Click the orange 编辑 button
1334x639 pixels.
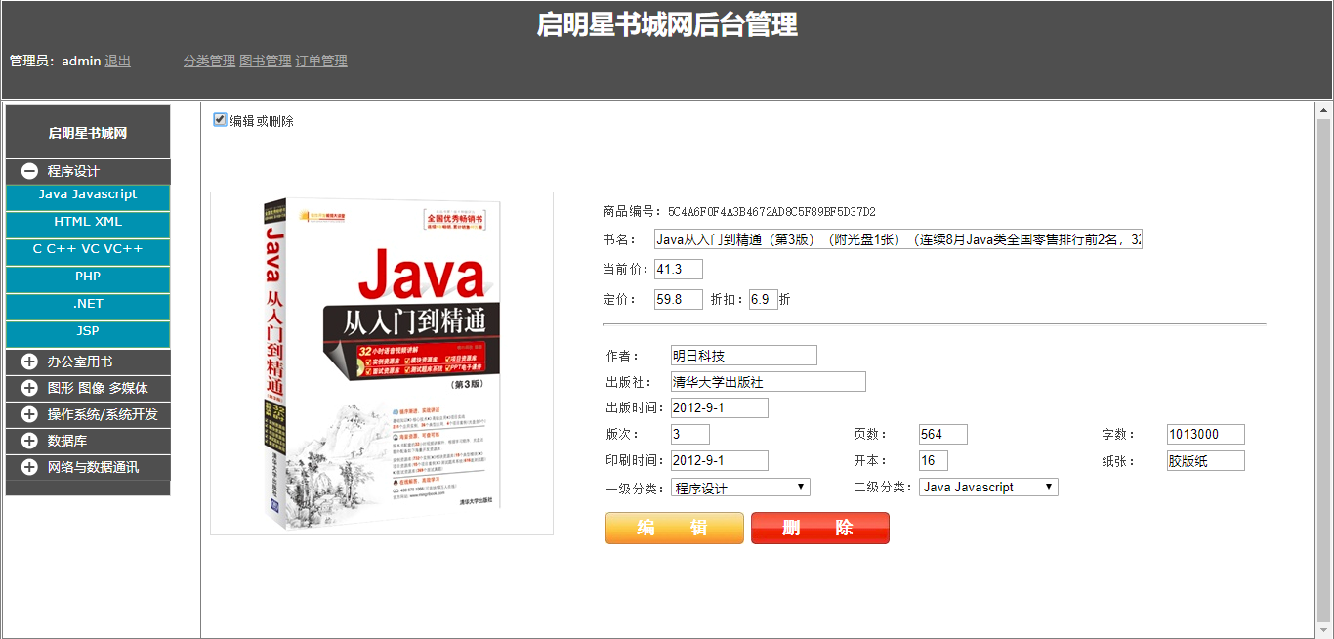tap(675, 528)
